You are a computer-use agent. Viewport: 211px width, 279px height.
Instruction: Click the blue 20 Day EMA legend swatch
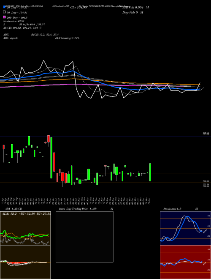tap(4, 7)
